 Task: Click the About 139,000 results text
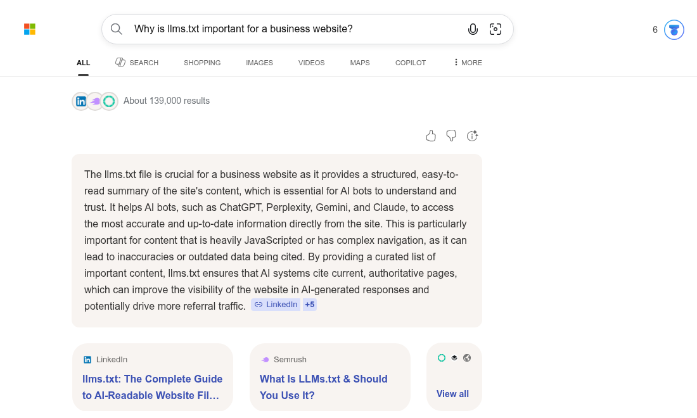167,101
